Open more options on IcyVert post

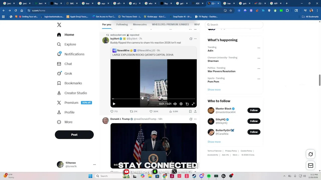point(195,39)
